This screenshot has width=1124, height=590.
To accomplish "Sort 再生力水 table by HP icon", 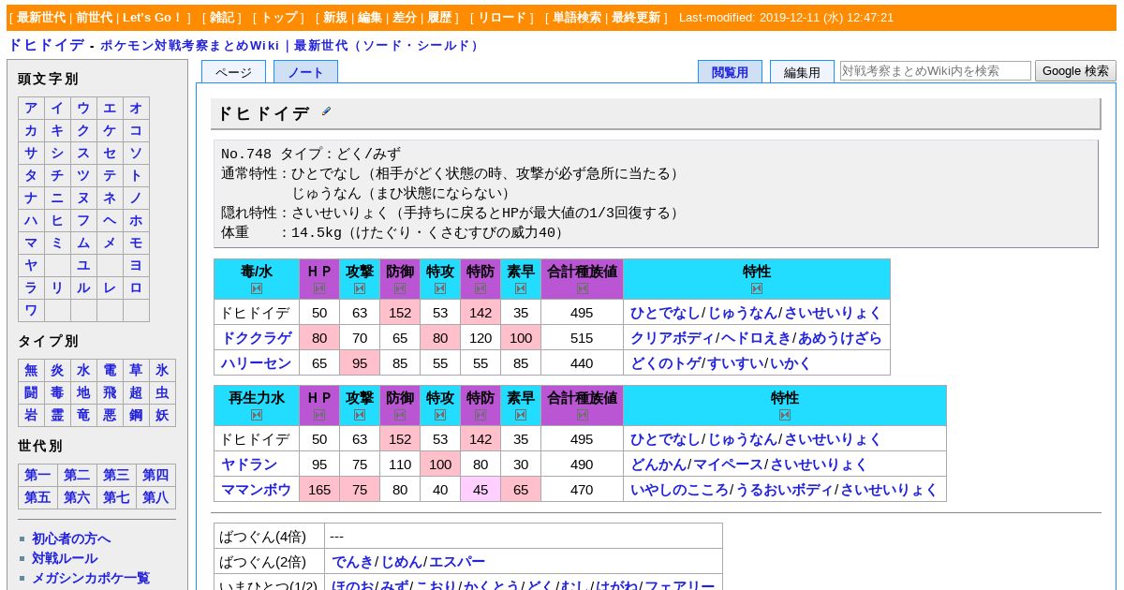I will [x=319, y=415].
